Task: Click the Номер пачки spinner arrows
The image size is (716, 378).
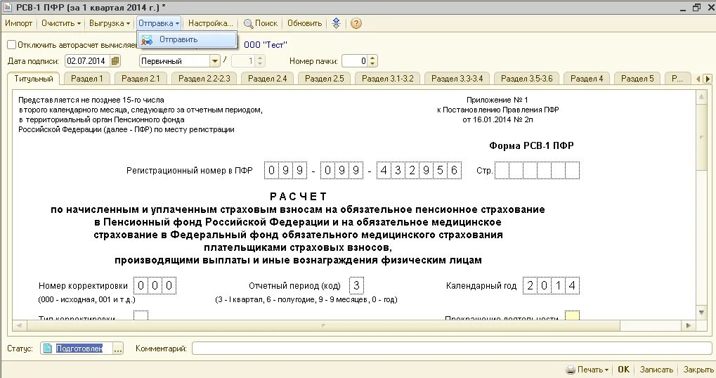Action: pos(372,60)
